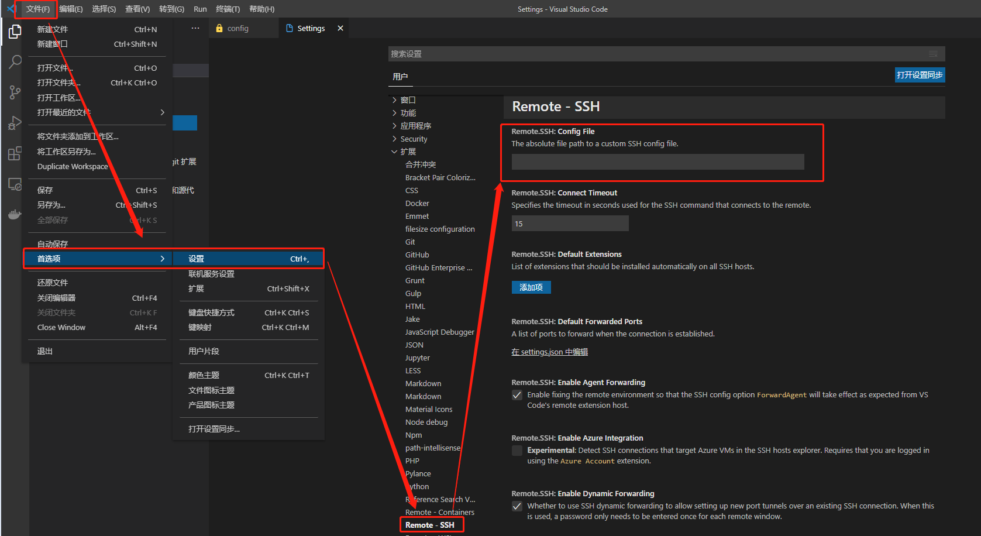Choose 打开设置同步... submenu item

coord(249,429)
